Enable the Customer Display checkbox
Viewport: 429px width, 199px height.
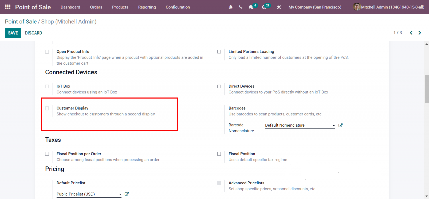pyautogui.click(x=47, y=108)
